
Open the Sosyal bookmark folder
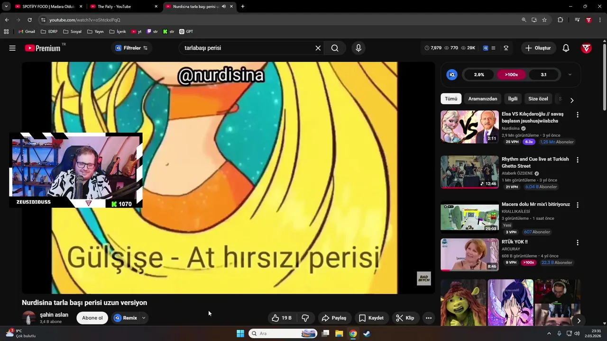[x=72, y=32]
